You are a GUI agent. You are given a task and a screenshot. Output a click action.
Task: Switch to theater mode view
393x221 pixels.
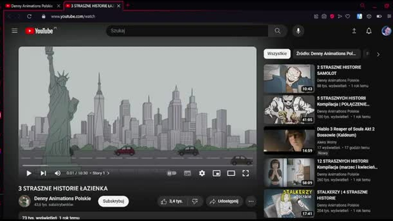click(231, 173)
